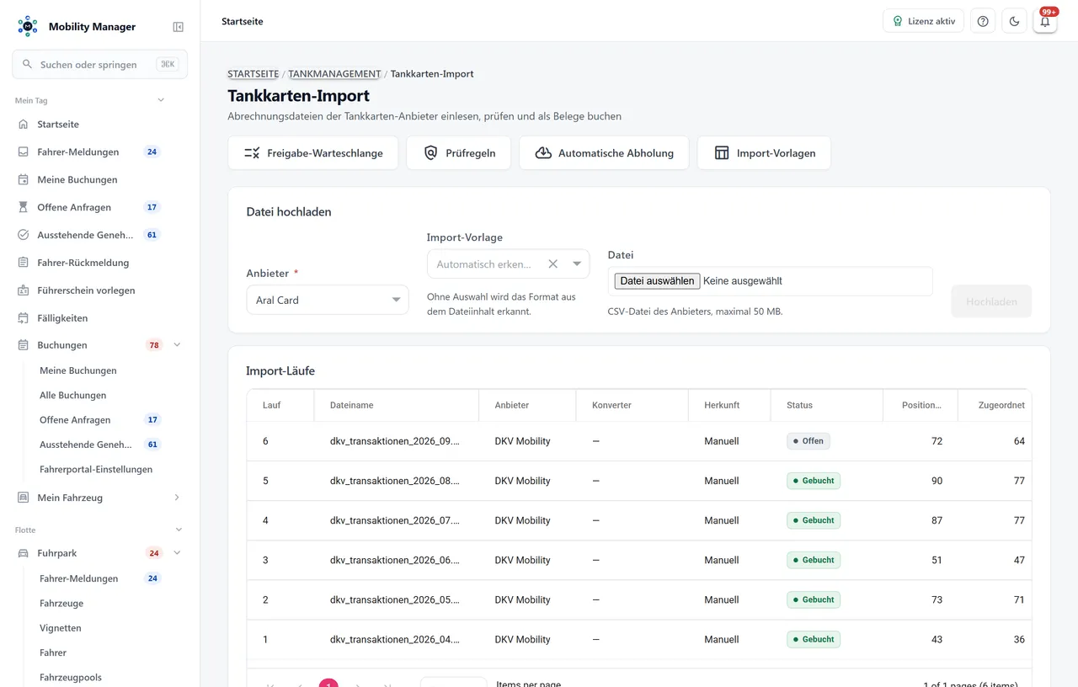
Task: Open the Prüfregeln button
Action: (459, 153)
